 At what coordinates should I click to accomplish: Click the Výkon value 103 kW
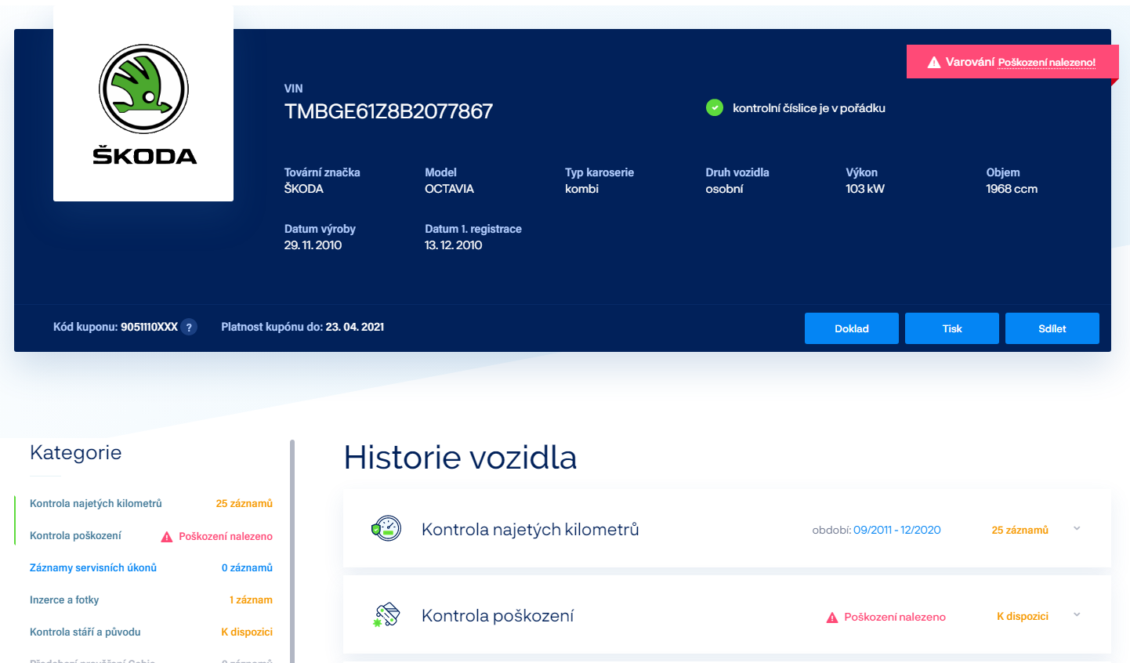point(865,189)
